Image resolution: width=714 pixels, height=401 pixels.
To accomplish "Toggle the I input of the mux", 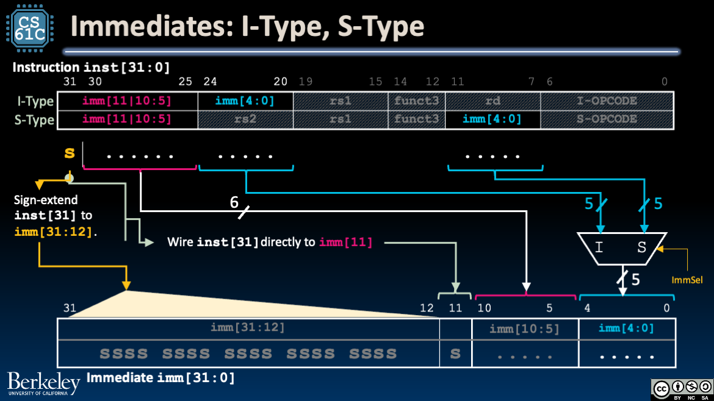I will tap(599, 247).
